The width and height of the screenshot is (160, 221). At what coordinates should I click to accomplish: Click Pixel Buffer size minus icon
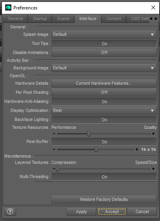click(x=54, y=149)
